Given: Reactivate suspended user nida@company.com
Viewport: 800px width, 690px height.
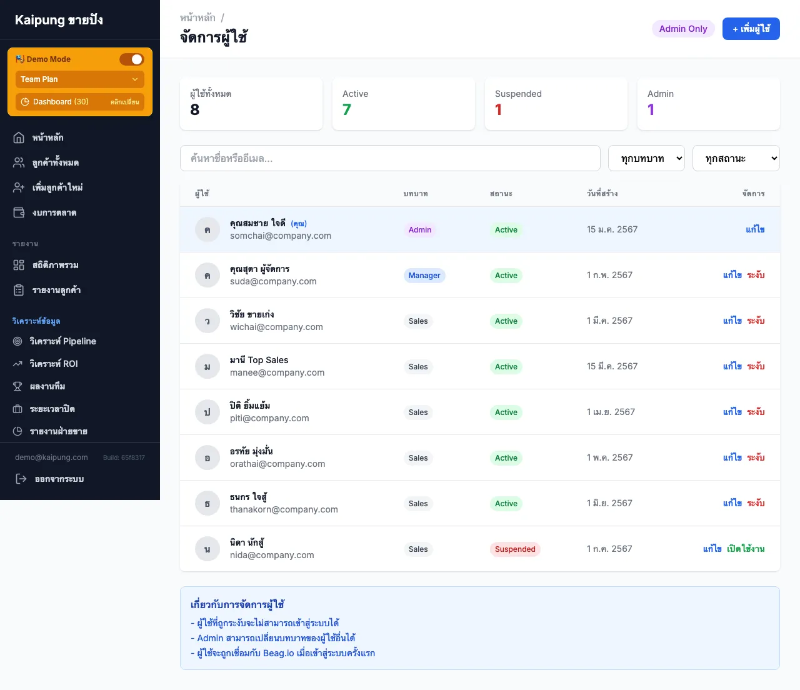Looking at the screenshot, I should pos(746,549).
